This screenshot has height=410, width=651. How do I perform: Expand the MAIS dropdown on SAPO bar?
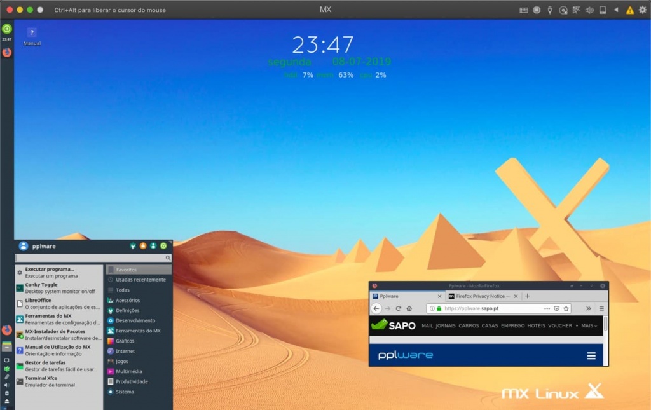[x=586, y=325]
